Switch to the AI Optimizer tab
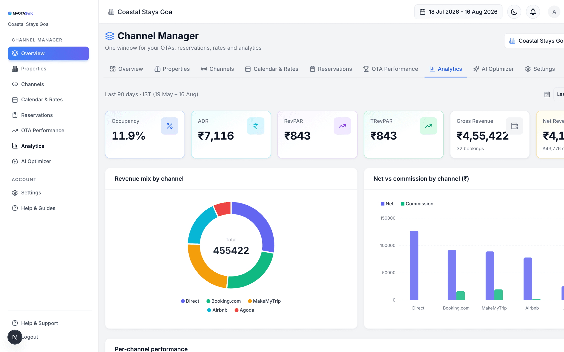564x352 pixels. tap(493, 69)
